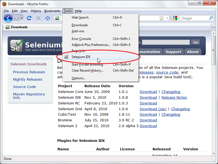
Task: Go back with the Back arrow button
Action: pos(8,18)
